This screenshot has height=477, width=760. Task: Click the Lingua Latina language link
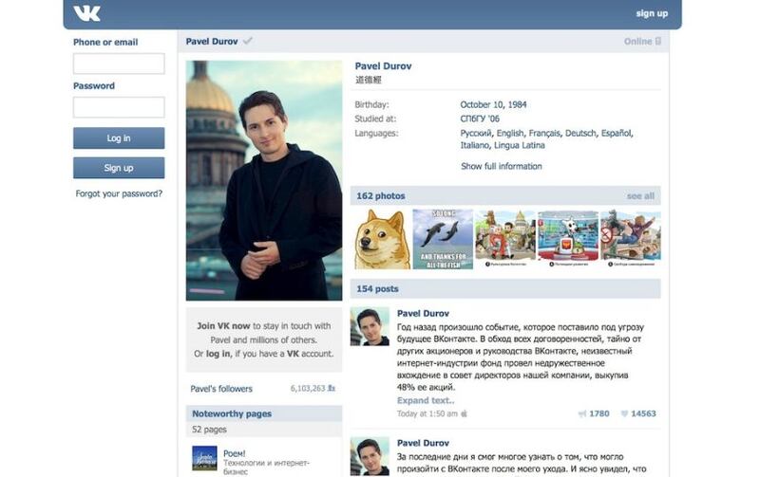(x=520, y=145)
